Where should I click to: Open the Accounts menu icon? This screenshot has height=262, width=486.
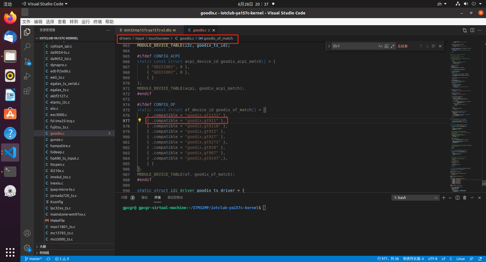27,233
